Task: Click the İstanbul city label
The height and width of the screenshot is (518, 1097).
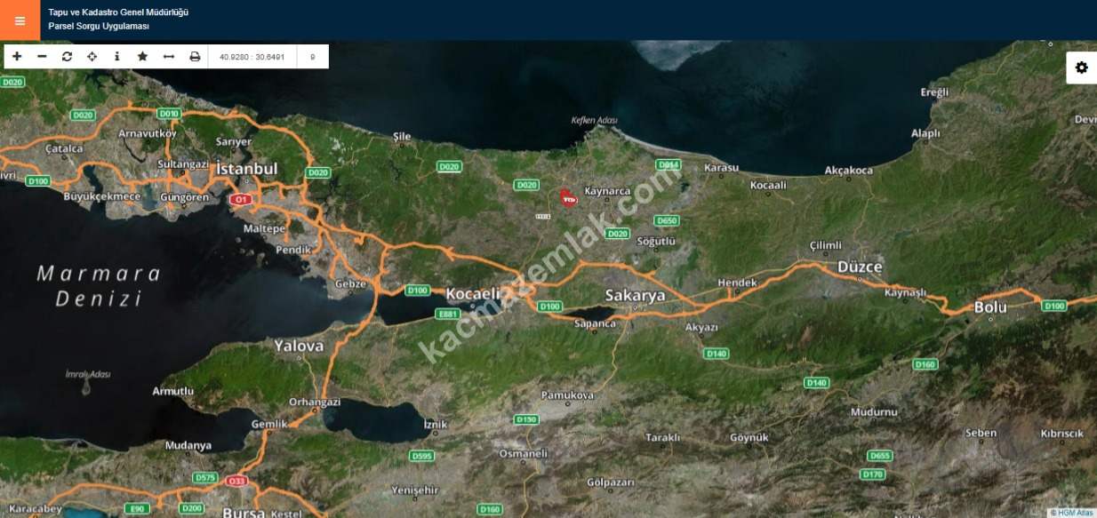Action: pyautogui.click(x=247, y=169)
